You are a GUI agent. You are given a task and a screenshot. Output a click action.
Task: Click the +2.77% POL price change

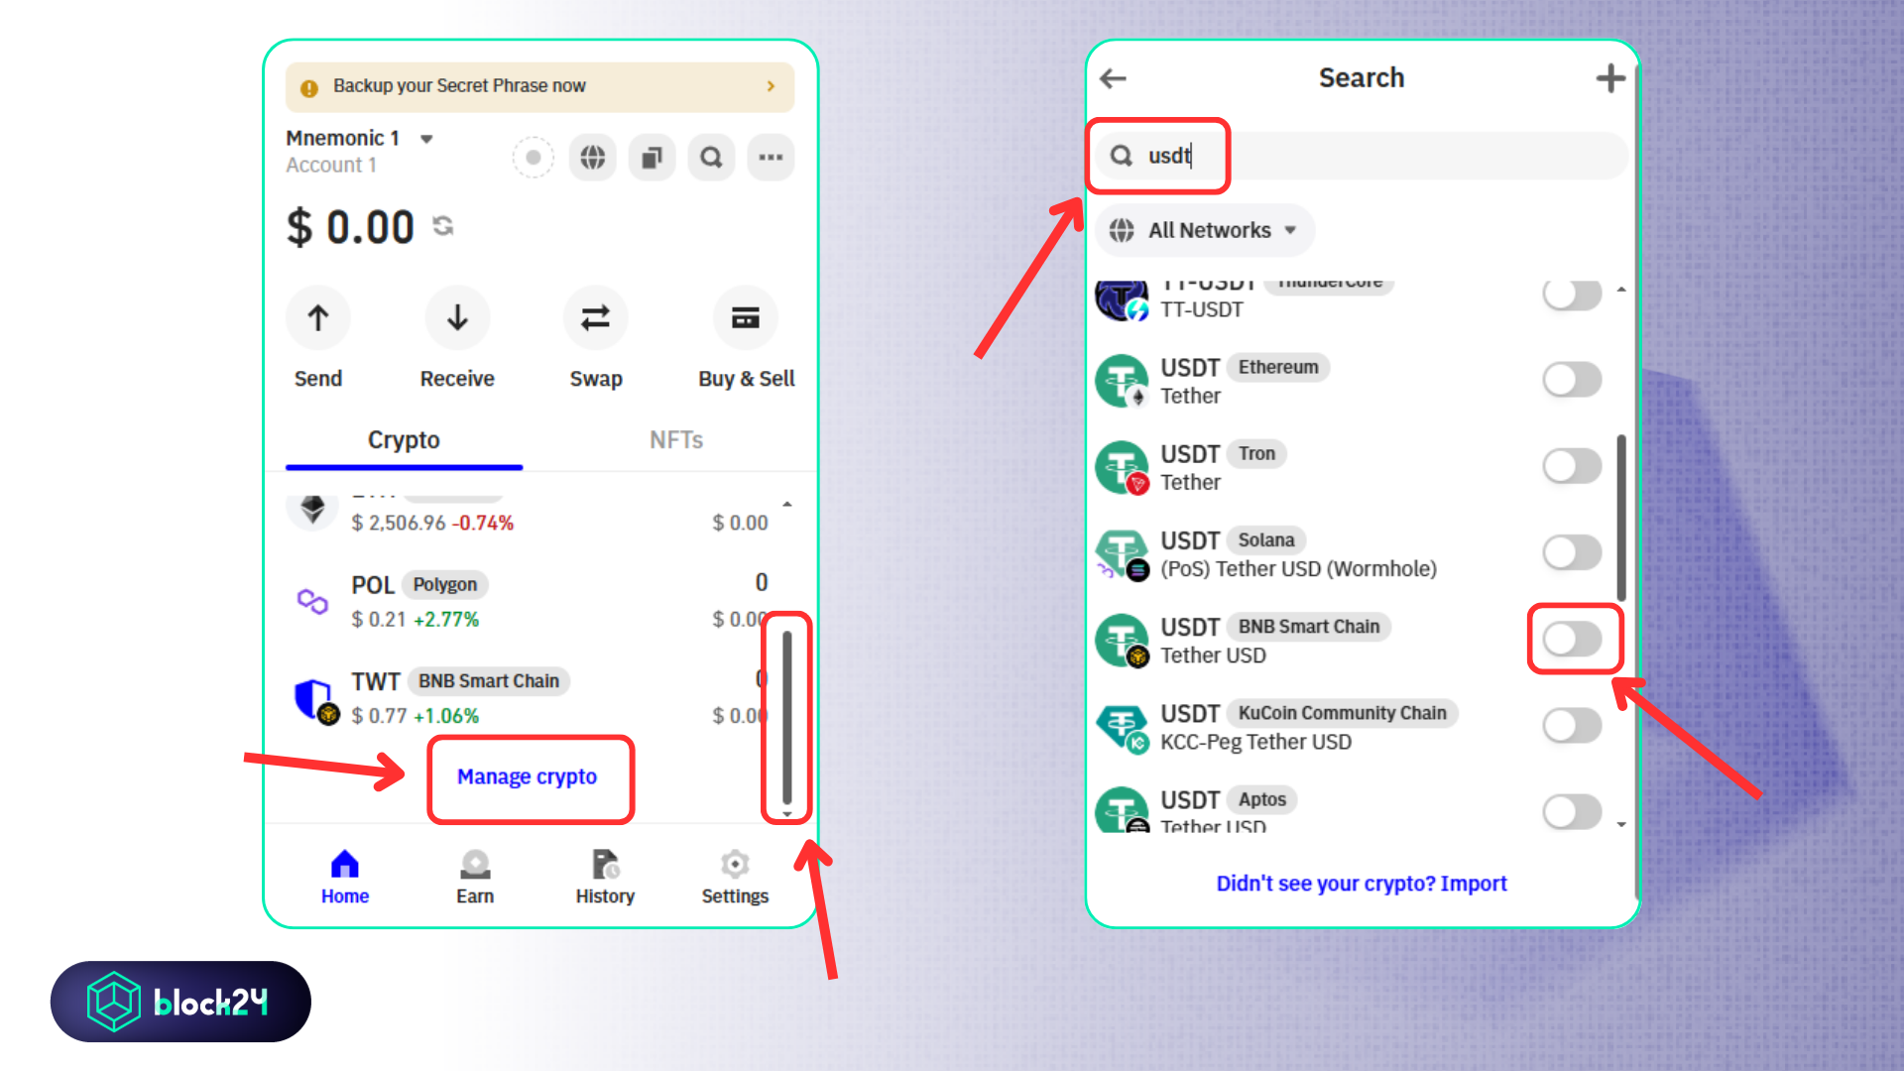pos(446,620)
